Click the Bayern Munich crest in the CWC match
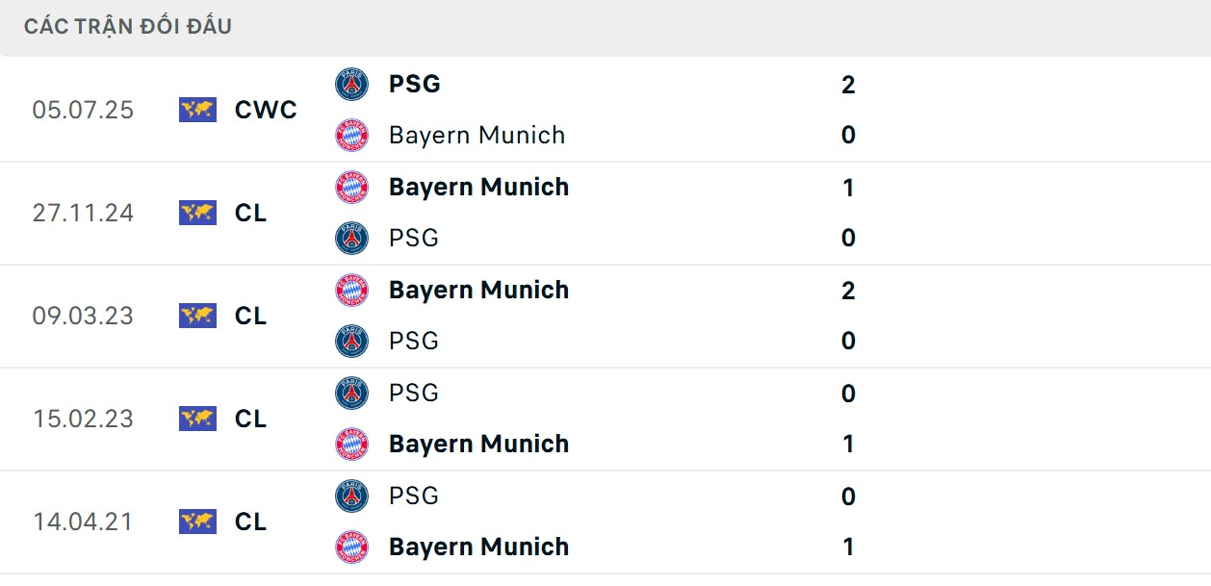This screenshot has width=1211, height=586. [352, 135]
